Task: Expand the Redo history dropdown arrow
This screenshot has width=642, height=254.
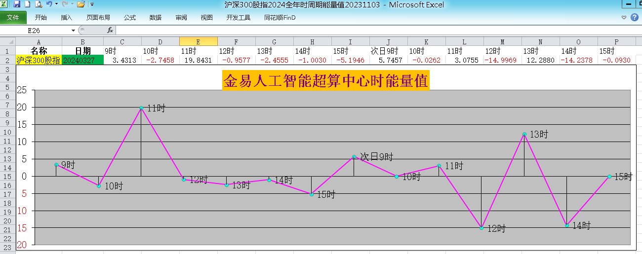Action: (x=72, y=4)
